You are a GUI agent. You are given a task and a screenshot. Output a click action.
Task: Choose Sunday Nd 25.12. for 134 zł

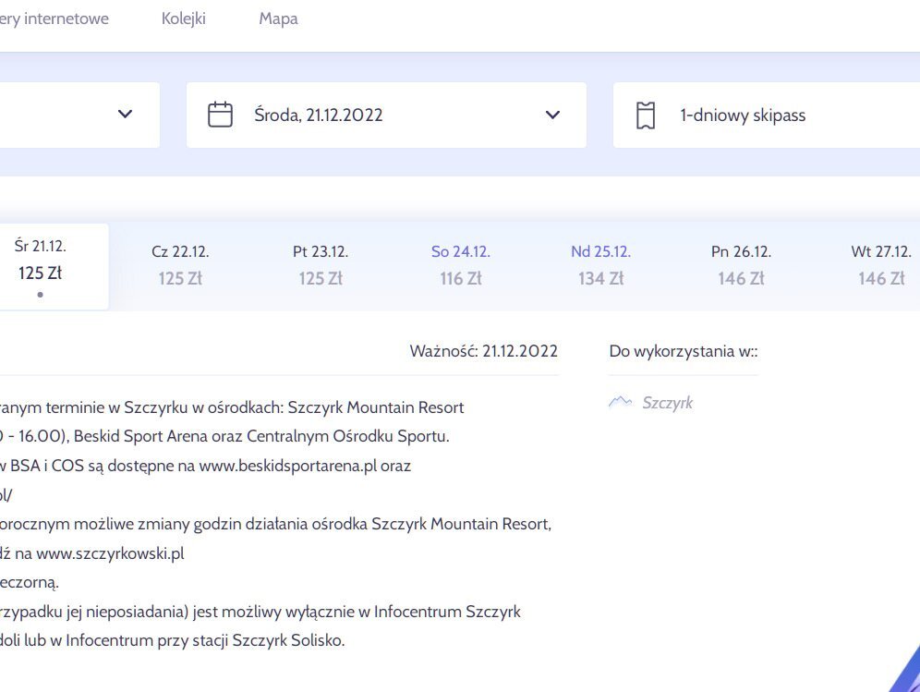(600, 265)
